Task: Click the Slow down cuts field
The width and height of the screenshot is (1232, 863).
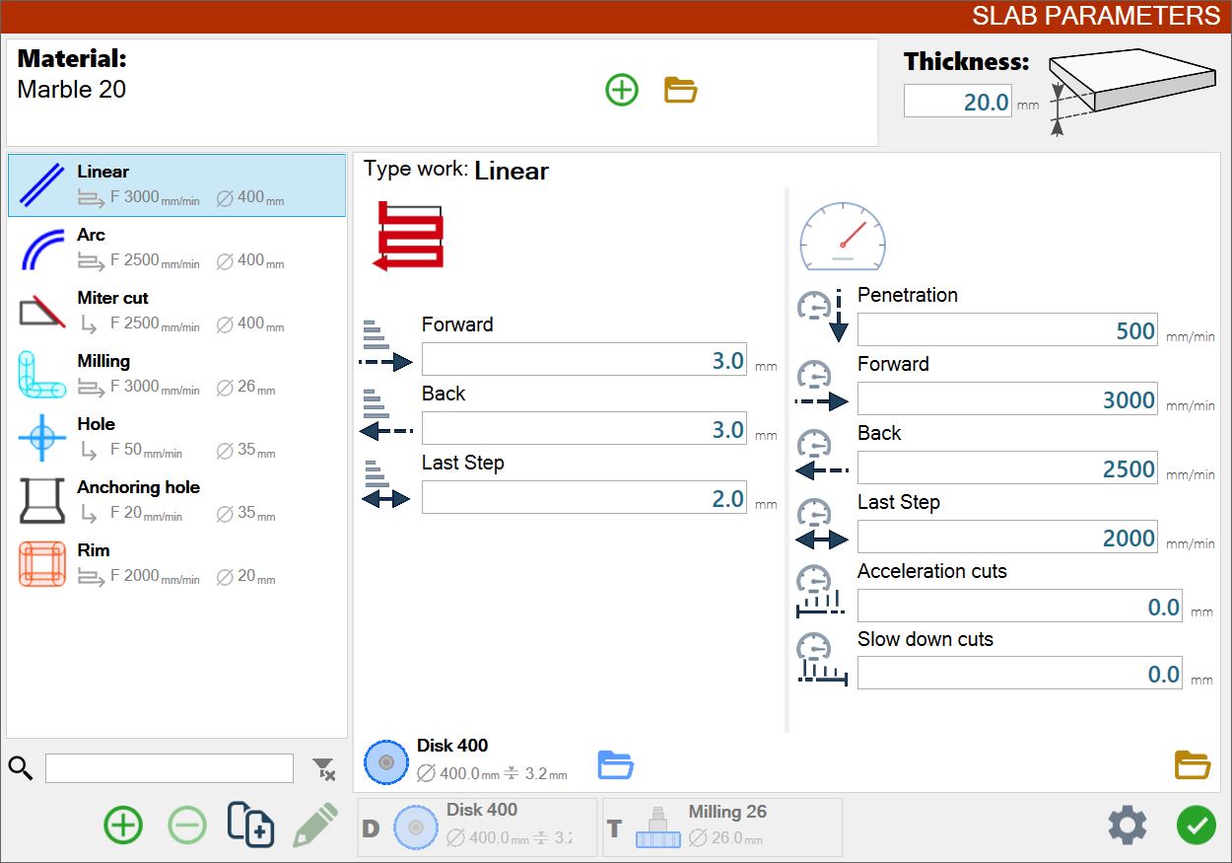Action: [x=1020, y=674]
